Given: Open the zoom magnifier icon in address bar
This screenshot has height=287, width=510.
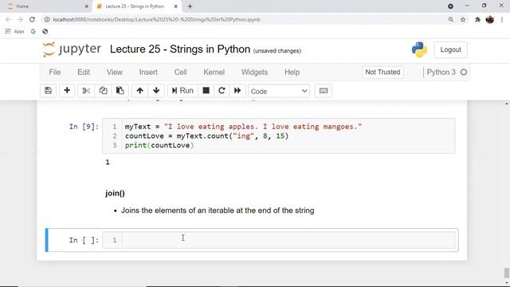Looking at the screenshot, I should click(x=451, y=19).
